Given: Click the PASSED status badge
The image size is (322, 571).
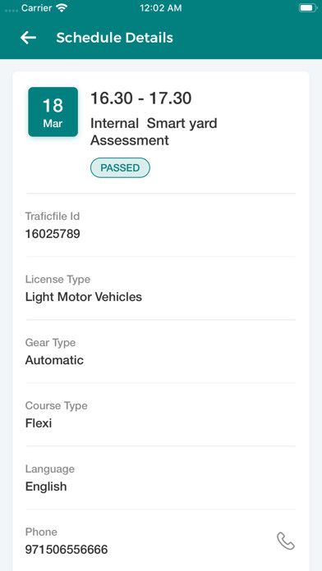Looking at the screenshot, I should [x=120, y=168].
